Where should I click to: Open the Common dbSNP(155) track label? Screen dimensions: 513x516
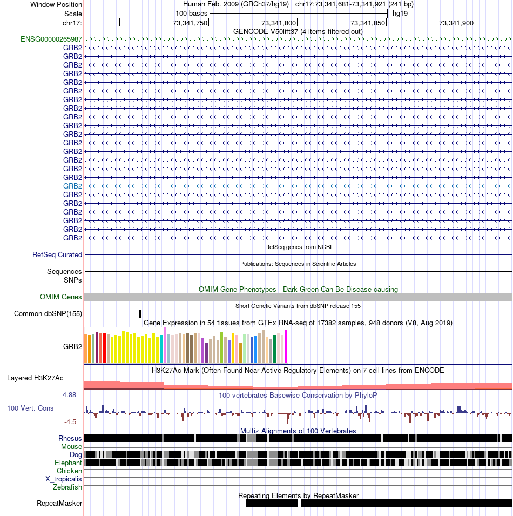pos(48,313)
